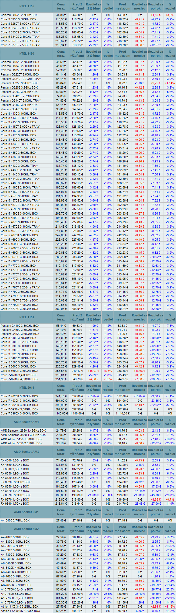Select row A4-3400 2,7GHz BOX
The height and width of the screenshot is (613, 176).
(88, 521)
